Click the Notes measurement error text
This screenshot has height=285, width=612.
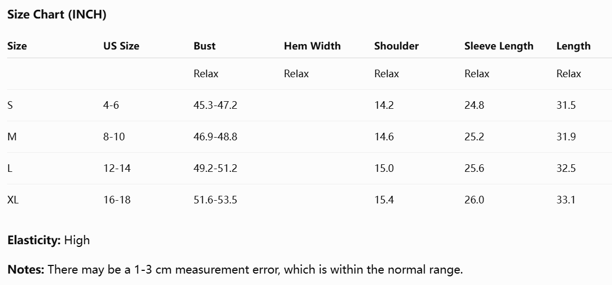tap(235, 269)
